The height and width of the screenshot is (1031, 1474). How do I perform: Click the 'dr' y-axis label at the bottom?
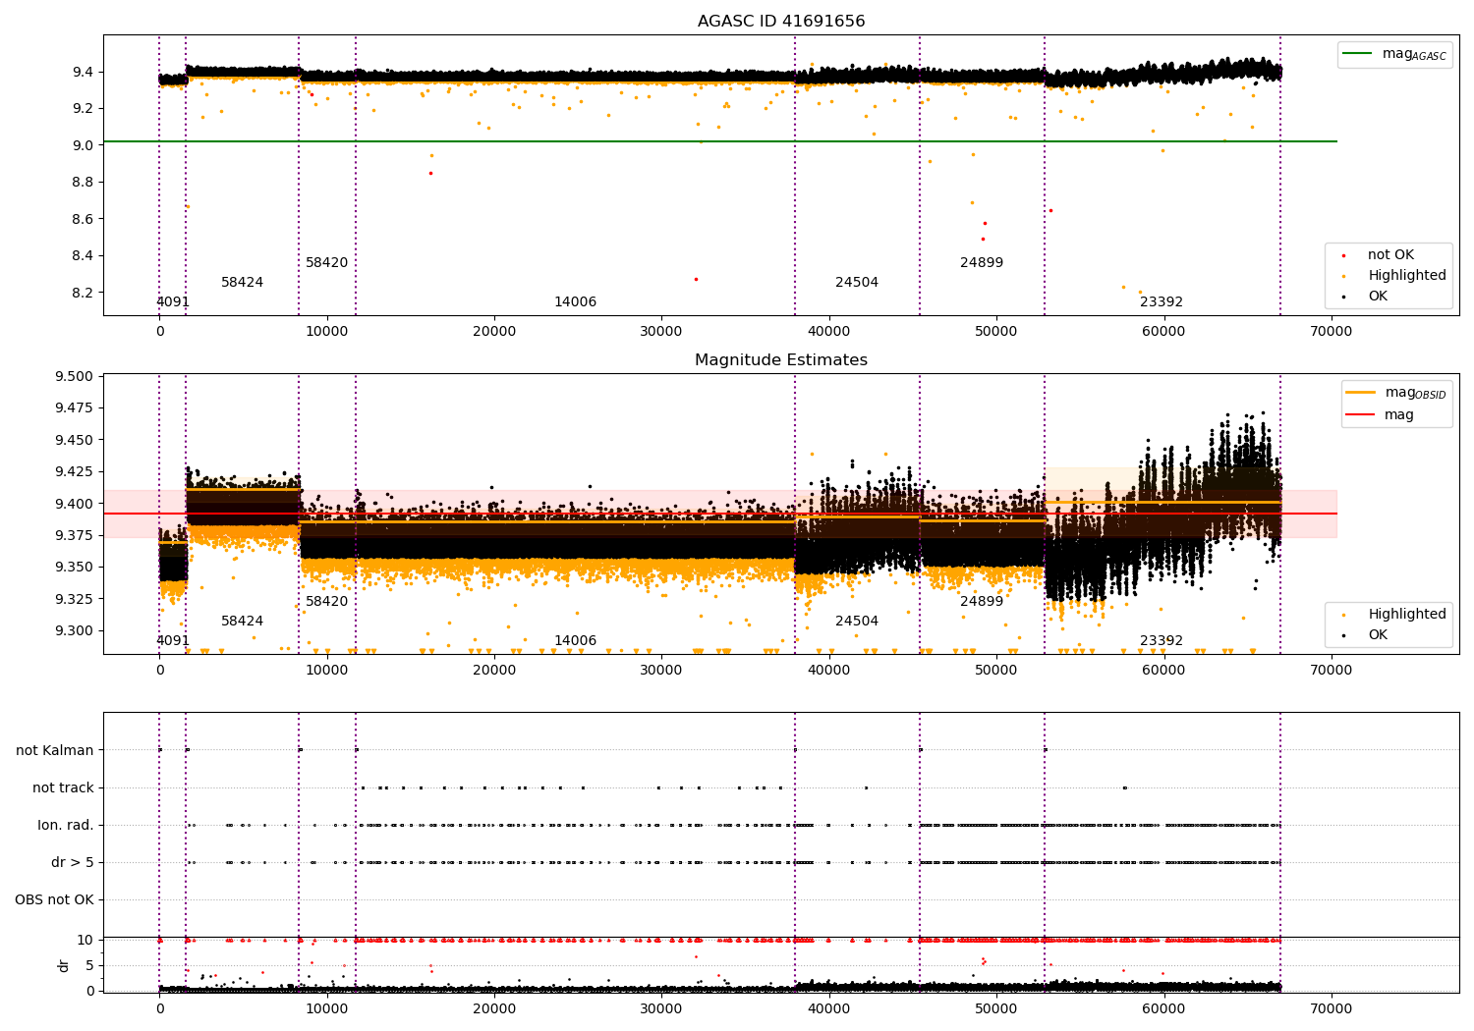[64, 965]
